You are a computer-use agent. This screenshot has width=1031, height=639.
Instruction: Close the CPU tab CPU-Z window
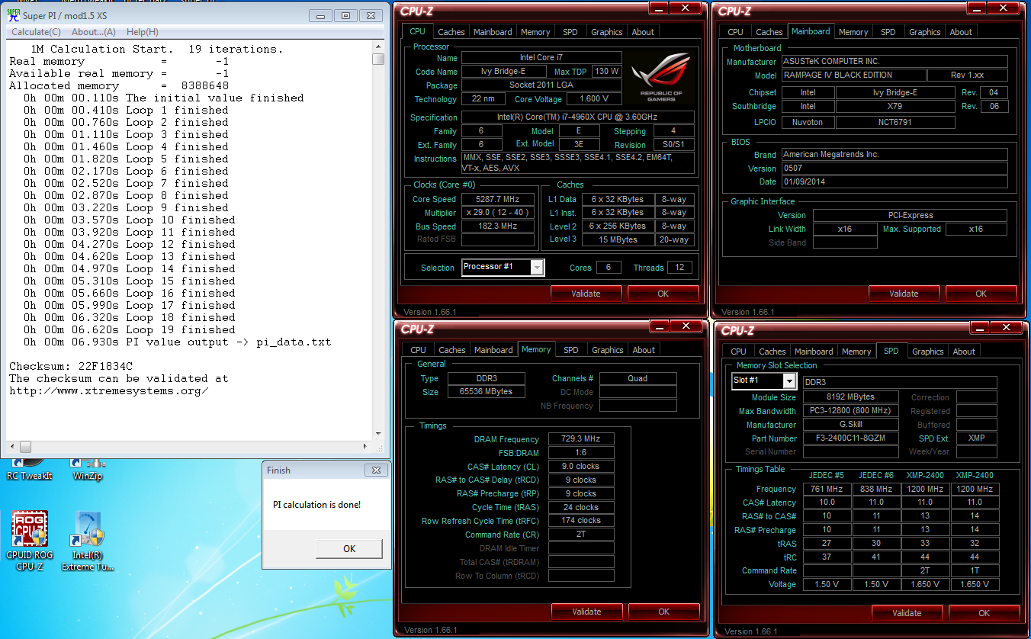[x=686, y=8]
